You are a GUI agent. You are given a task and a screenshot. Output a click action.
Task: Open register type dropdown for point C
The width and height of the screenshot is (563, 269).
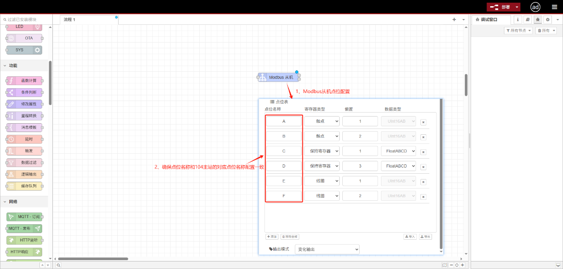[321, 151]
